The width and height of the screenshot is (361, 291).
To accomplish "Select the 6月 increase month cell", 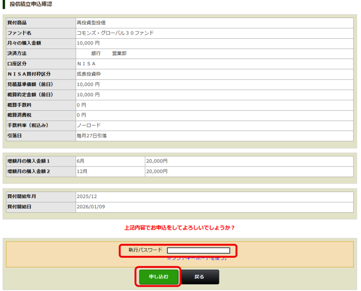I will (x=81, y=161).
